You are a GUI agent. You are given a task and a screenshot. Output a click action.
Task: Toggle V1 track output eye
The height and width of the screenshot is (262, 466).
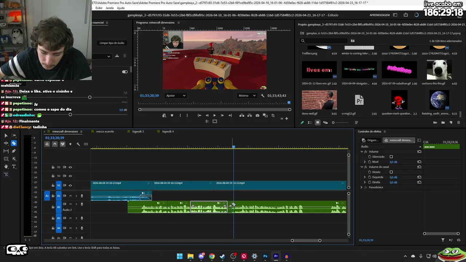70,185
